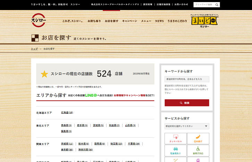
Task: Select お店を探す in the navigation
Action: point(111,21)
